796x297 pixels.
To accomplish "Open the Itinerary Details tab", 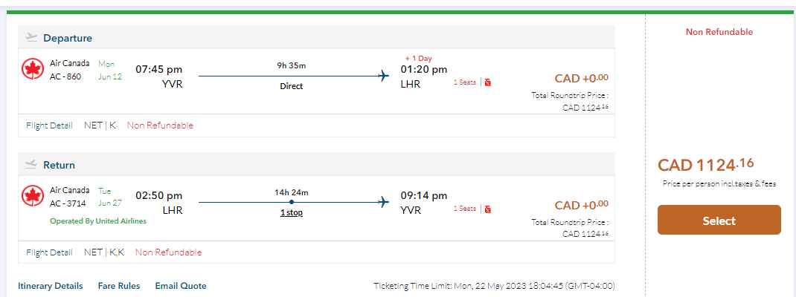I will click(51, 286).
